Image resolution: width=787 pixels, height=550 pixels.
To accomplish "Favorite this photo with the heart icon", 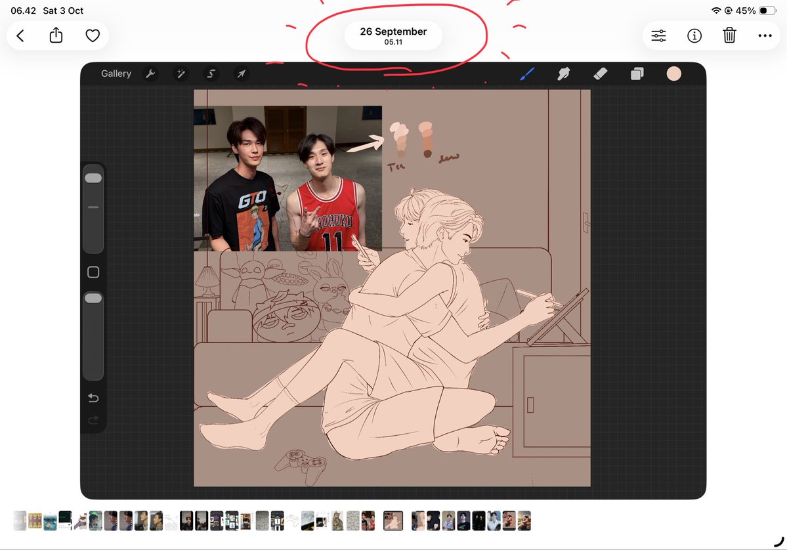I will point(93,35).
